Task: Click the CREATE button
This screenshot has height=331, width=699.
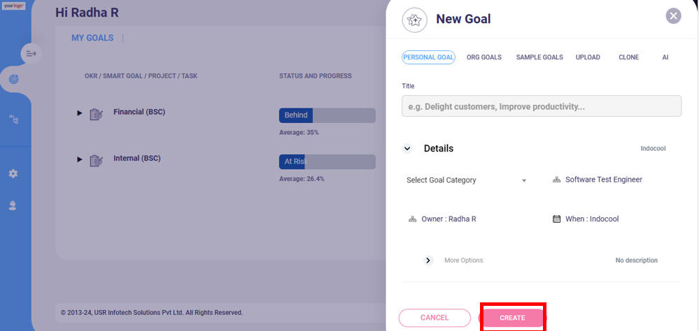Action: coord(512,318)
